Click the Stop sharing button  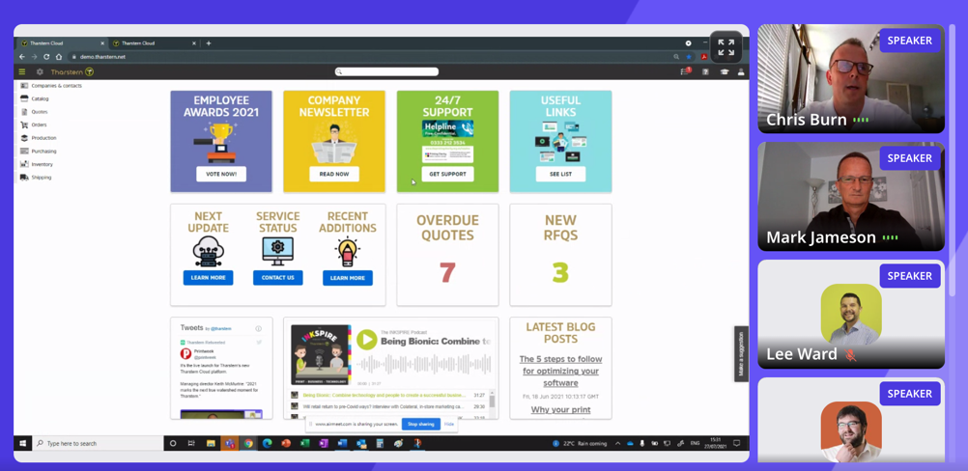tap(421, 424)
